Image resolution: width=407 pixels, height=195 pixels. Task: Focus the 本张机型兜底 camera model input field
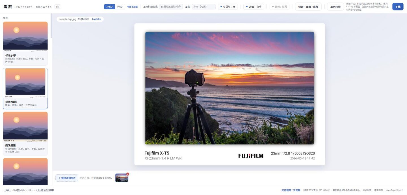pyautogui.click(x=171, y=7)
